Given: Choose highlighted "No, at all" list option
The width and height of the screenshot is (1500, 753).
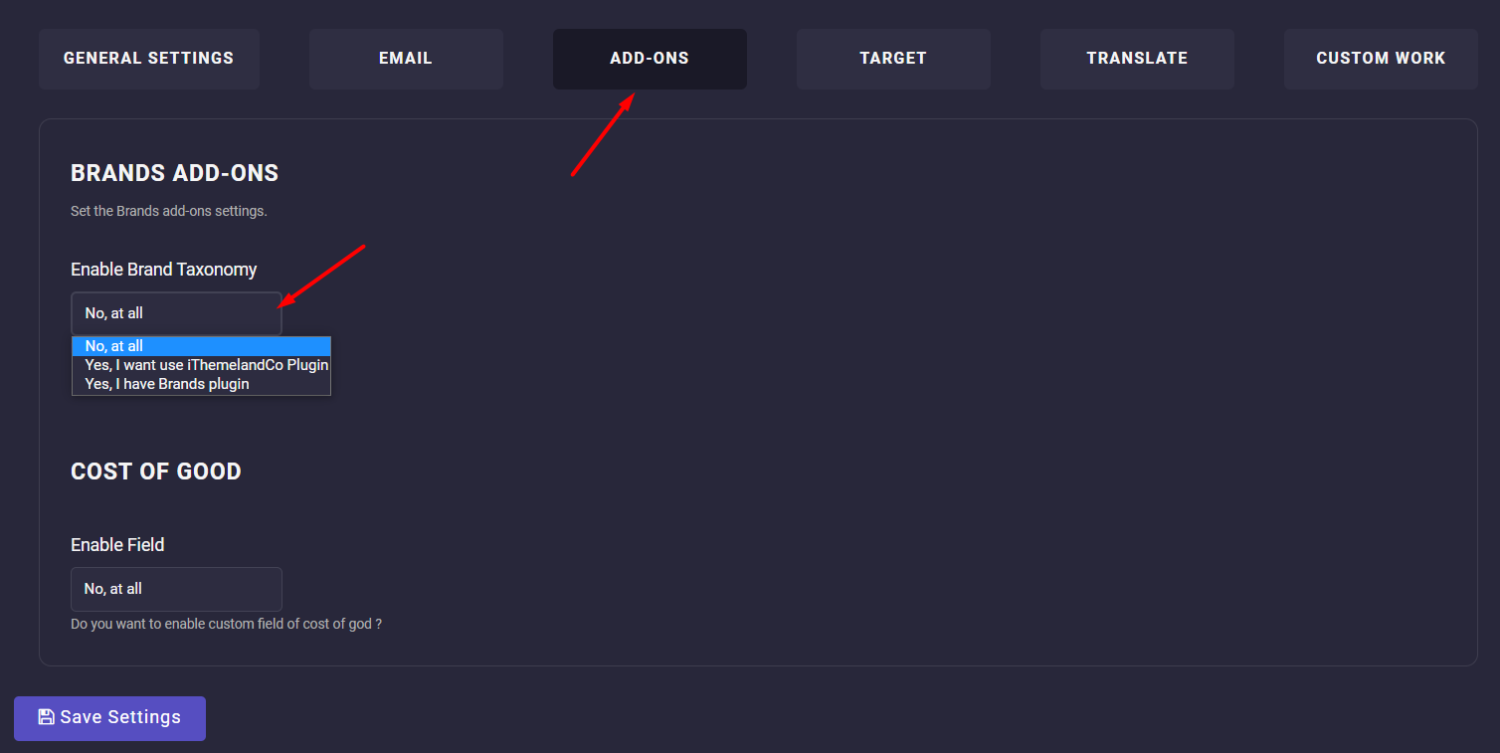Looking at the screenshot, I should (x=201, y=346).
